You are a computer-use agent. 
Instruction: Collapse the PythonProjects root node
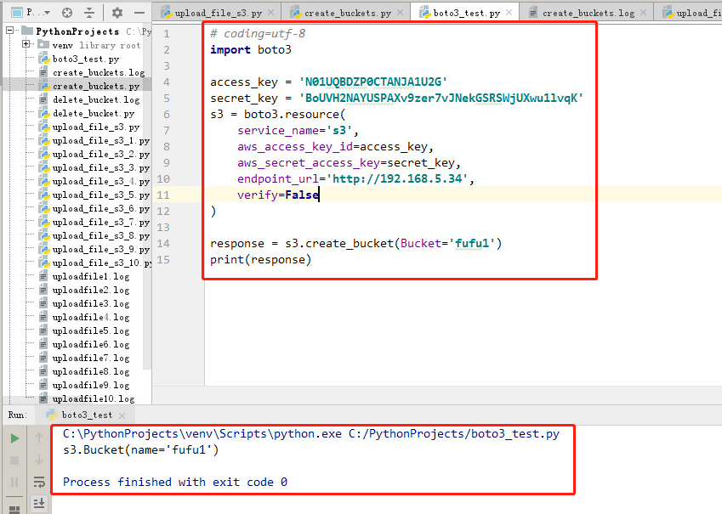(9, 31)
